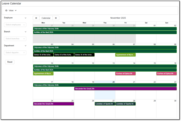Click Agamemnon leave event on Friday the 7th
The height and width of the screenshot is (121, 181).
pyautogui.click(x=125, y=55)
